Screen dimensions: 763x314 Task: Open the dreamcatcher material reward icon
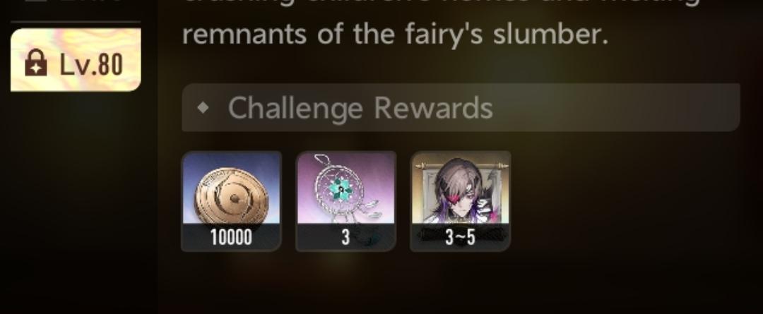(x=346, y=201)
